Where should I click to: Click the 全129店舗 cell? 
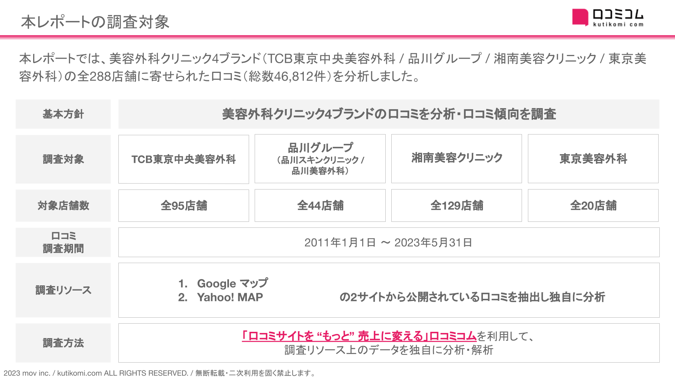(456, 205)
